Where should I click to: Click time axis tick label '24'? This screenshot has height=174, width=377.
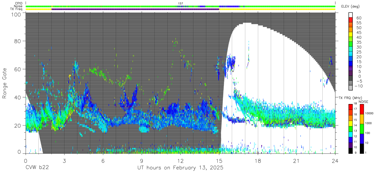click(x=335, y=161)
